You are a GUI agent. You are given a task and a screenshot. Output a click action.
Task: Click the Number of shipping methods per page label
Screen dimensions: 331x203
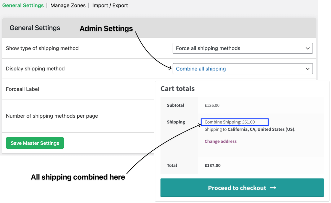click(52, 116)
